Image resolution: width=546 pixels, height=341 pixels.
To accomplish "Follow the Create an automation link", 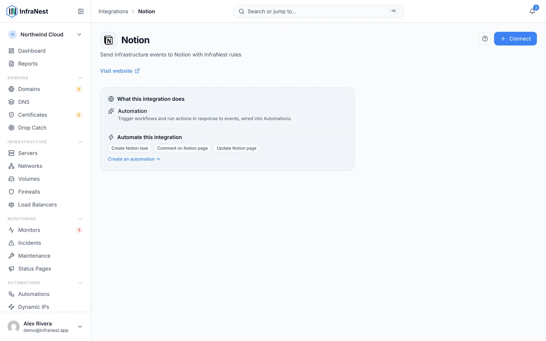I will pyautogui.click(x=134, y=159).
